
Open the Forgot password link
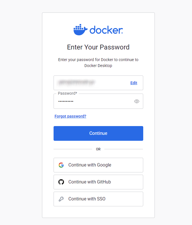[70, 116]
